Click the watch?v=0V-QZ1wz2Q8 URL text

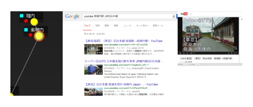pyautogui.click(x=126, y=44)
